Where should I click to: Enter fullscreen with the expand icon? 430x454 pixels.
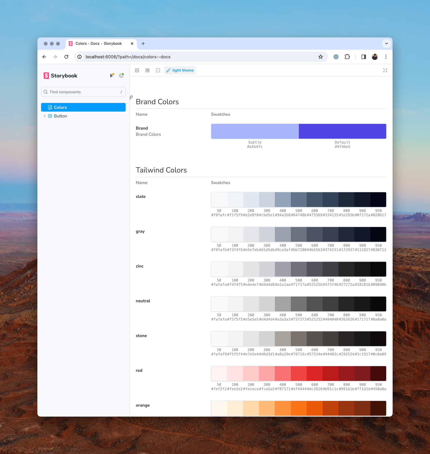click(385, 70)
